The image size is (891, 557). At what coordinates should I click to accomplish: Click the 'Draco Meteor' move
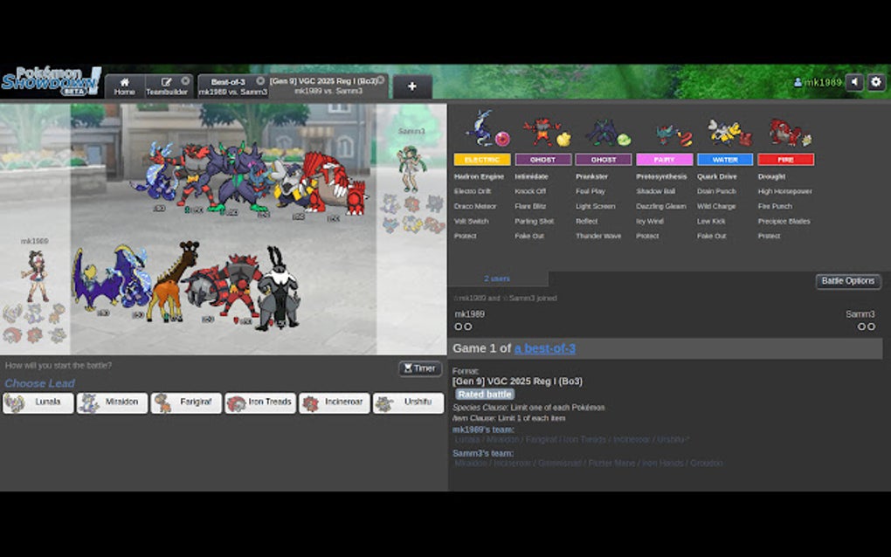tap(475, 206)
